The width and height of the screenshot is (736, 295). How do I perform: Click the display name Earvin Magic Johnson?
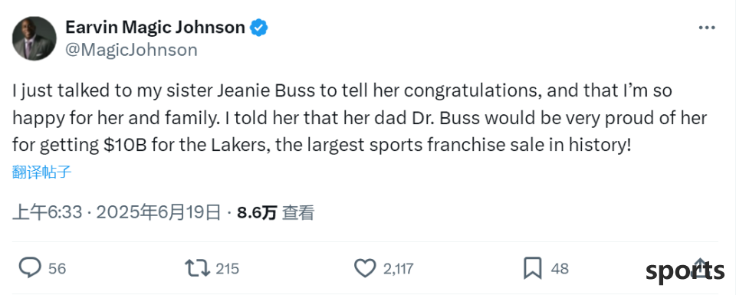point(156,28)
